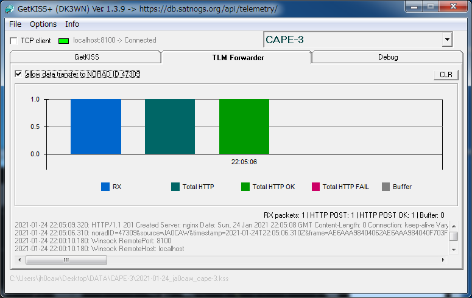Close the GetKISS+ window
The width and height of the screenshot is (472, 298).
click(x=453, y=7)
